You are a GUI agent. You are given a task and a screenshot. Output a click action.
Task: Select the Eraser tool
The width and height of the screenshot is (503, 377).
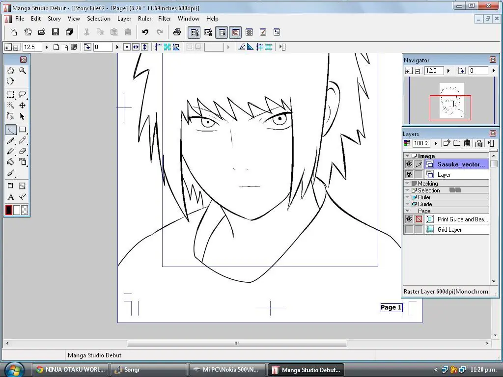[23, 151]
